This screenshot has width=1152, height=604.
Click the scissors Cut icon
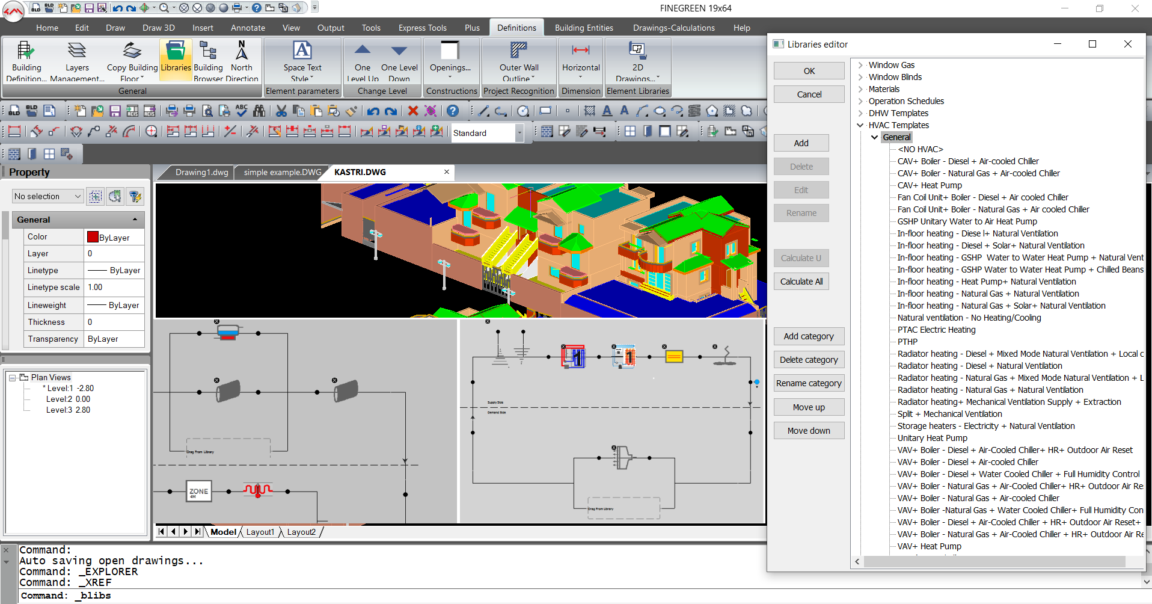[x=281, y=111]
